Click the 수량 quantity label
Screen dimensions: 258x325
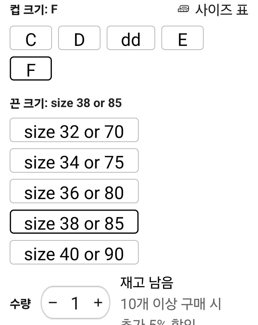pyautogui.click(x=20, y=304)
